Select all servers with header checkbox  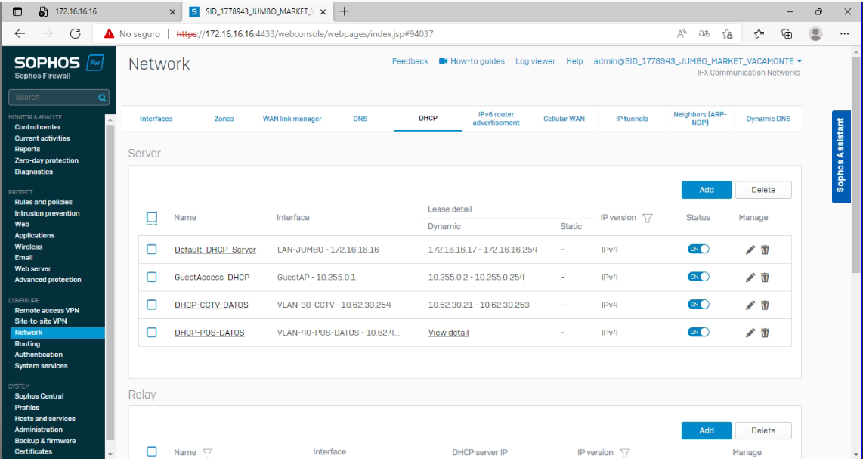[152, 218]
